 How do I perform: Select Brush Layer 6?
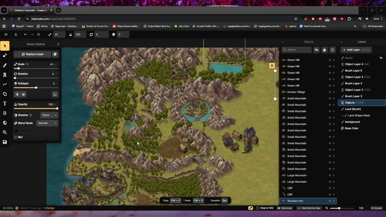point(362,71)
